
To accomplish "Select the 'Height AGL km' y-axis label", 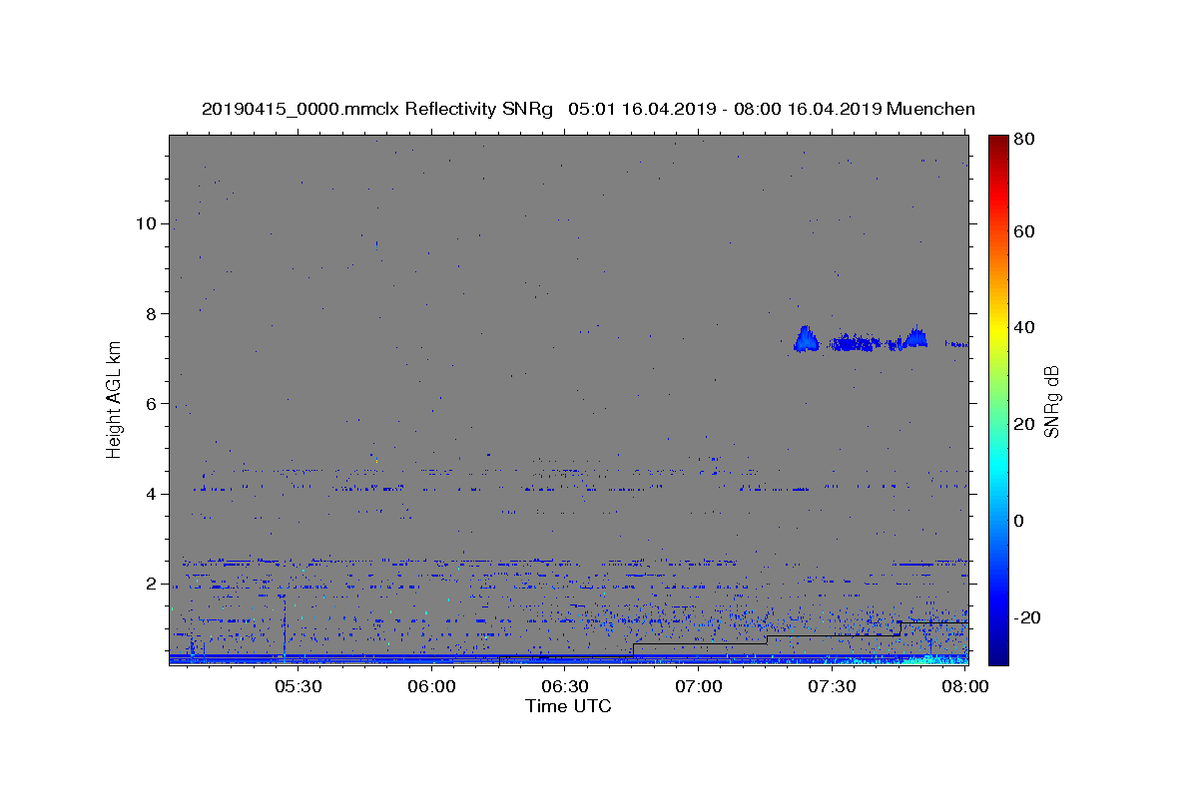I will (114, 399).
